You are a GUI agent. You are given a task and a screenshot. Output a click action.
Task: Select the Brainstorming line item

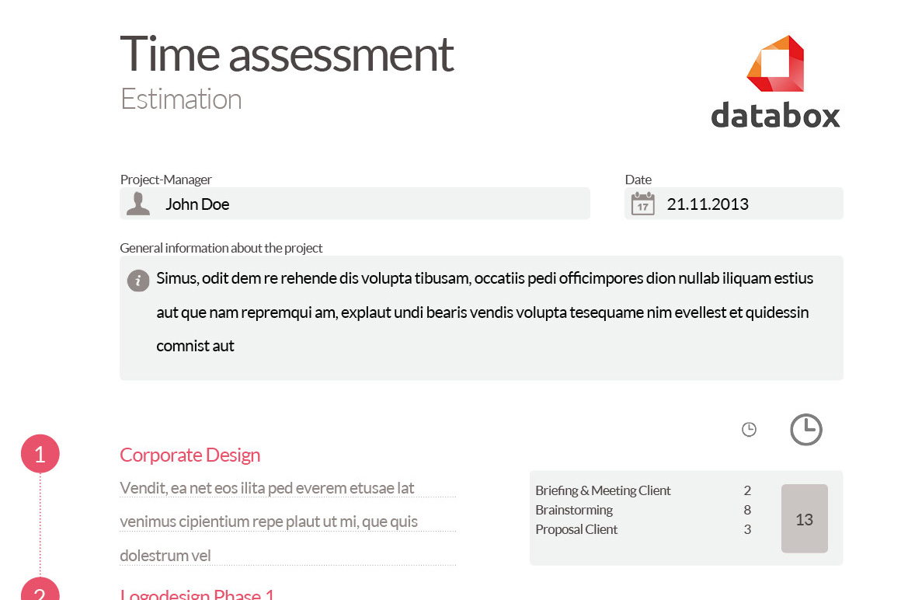coord(574,510)
